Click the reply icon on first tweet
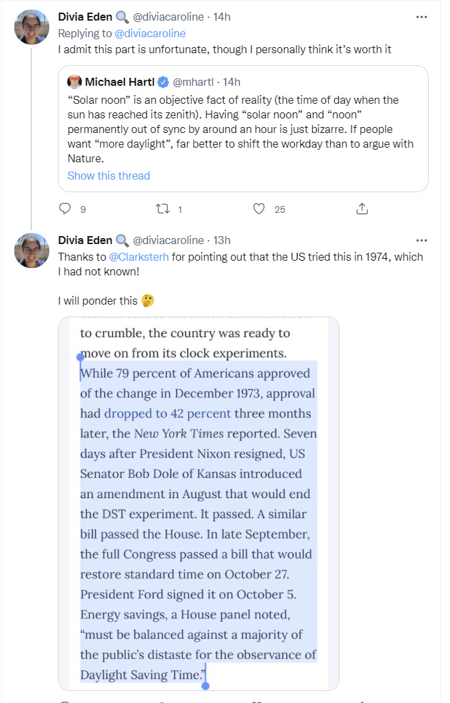This screenshot has height=703, width=450. pyautogui.click(x=65, y=209)
